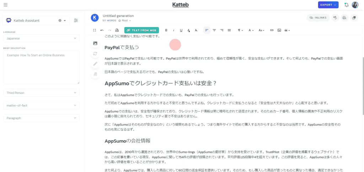
Task: Align text left
Action: pos(207,30)
